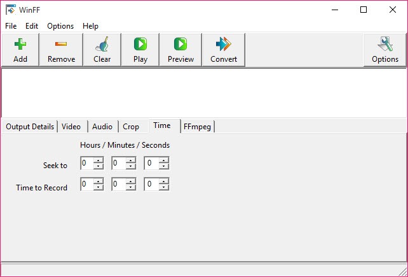
Task: Open the Help menu
Action: [90, 26]
